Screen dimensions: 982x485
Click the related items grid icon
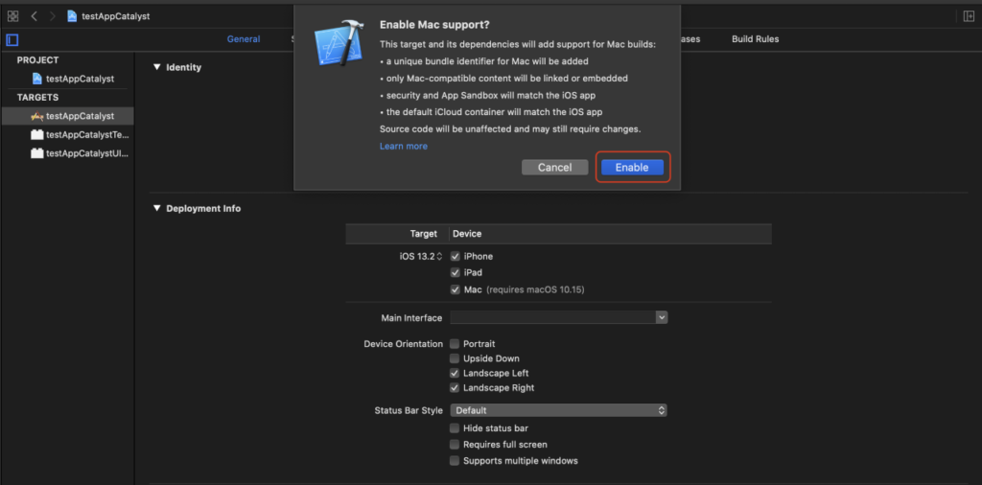13,16
